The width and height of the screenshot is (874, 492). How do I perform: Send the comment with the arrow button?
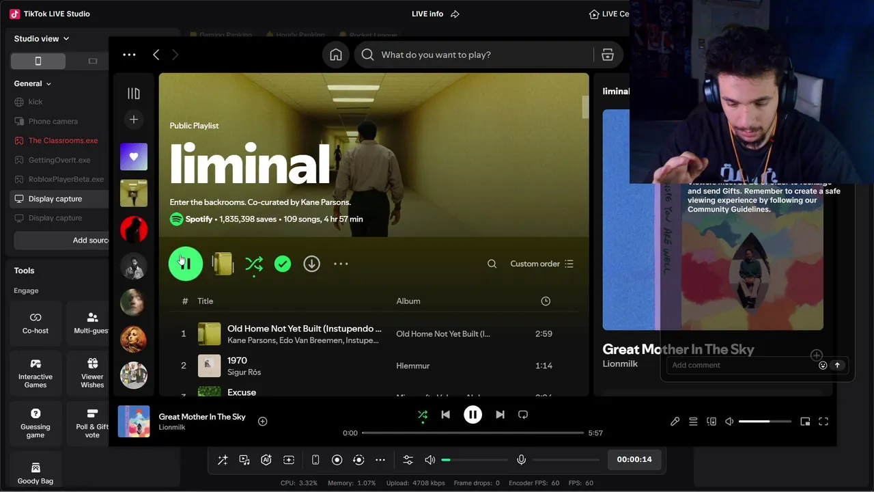pos(837,365)
